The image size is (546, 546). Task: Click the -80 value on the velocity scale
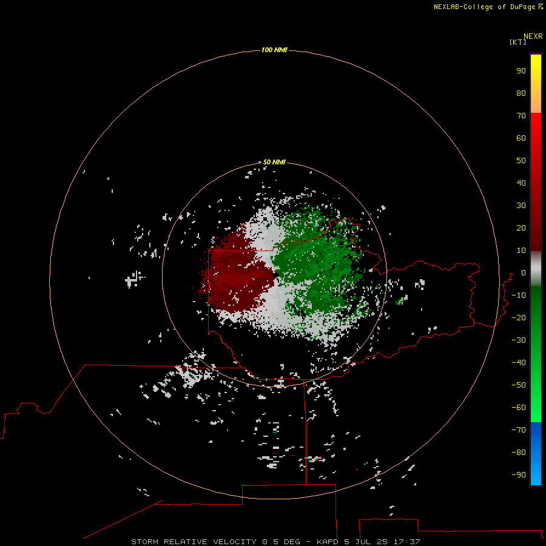click(519, 453)
